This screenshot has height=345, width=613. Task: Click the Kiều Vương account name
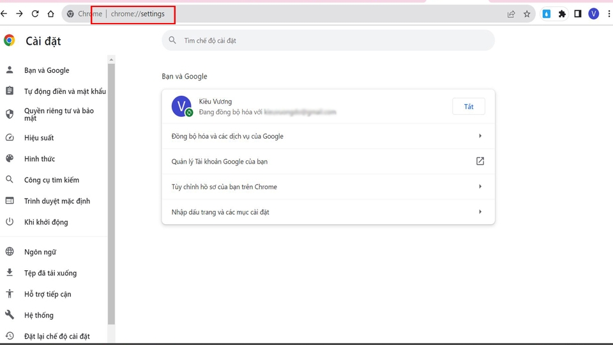215,102
